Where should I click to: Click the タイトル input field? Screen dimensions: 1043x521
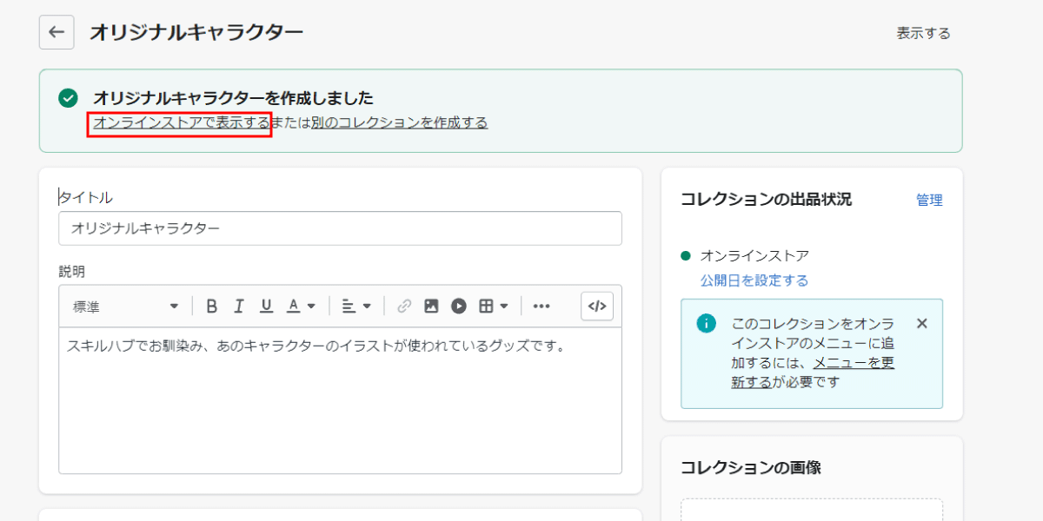[x=340, y=228]
